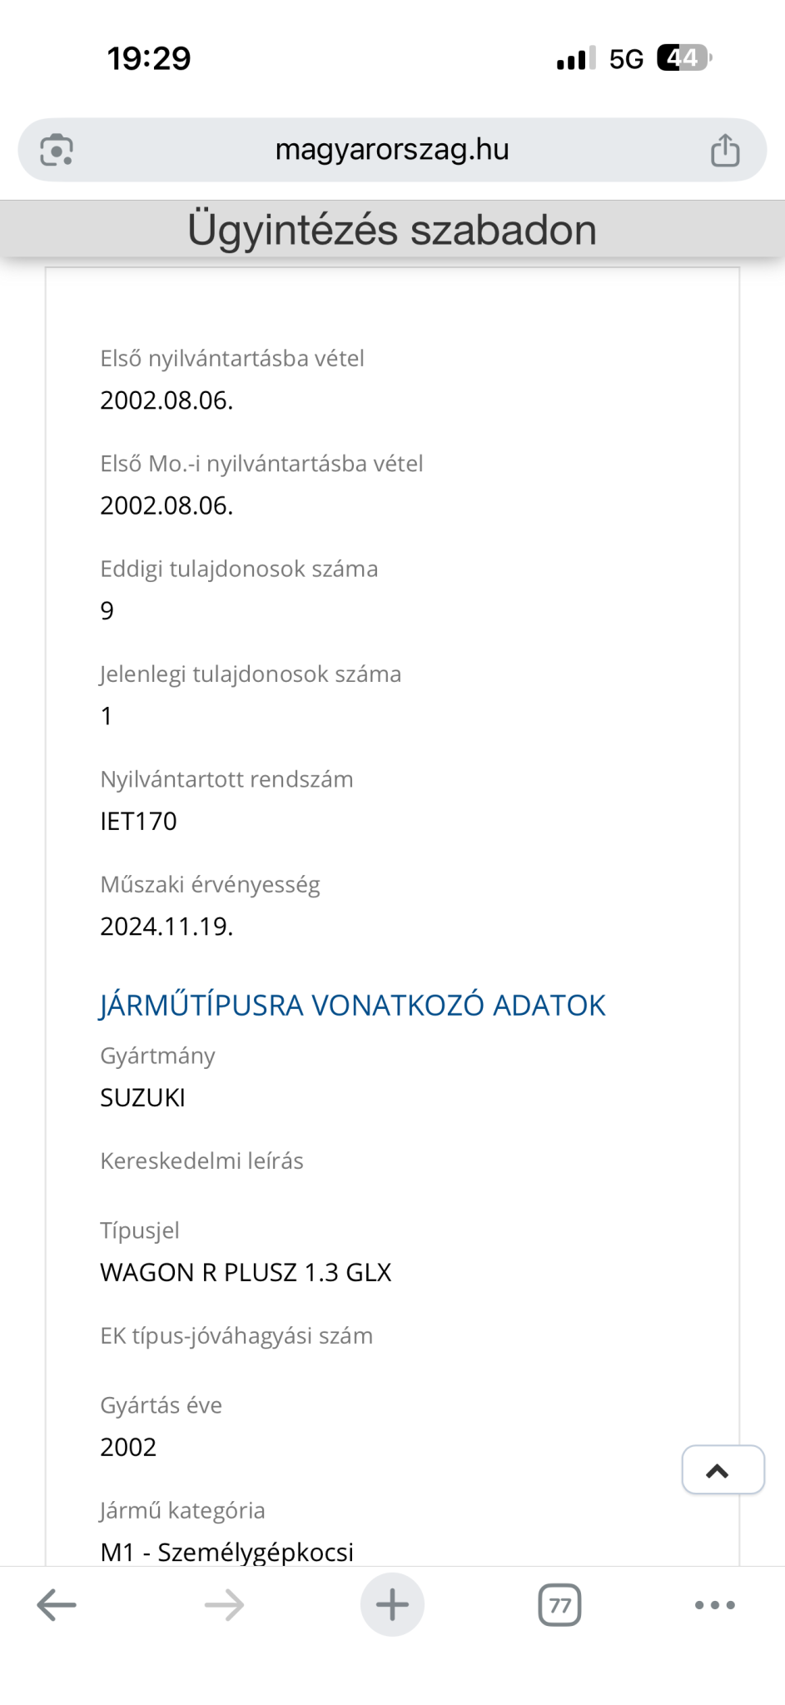
Task: Open the camera scan icon in address bar
Action: pyautogui.click(x=57, y=150)
